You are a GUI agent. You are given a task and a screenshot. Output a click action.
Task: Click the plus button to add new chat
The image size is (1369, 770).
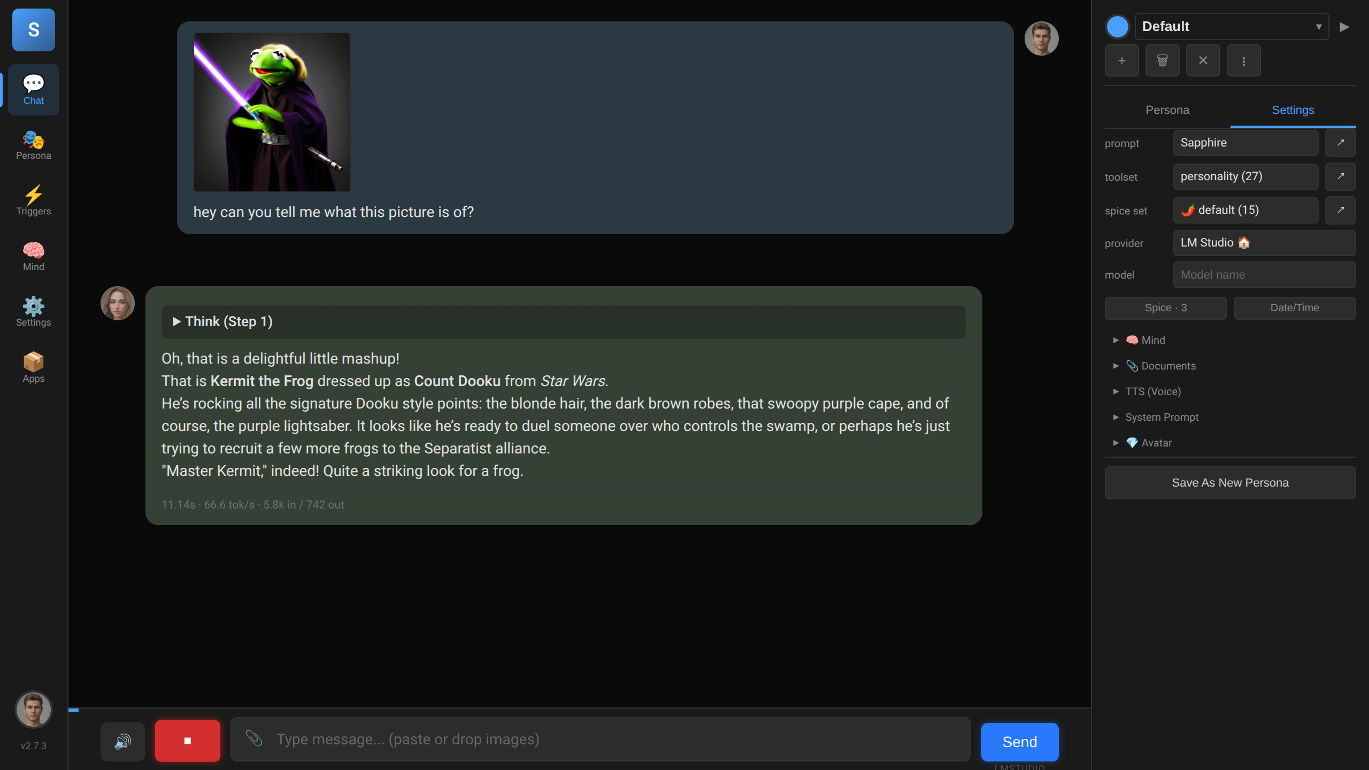click(x=1122, y=60)
